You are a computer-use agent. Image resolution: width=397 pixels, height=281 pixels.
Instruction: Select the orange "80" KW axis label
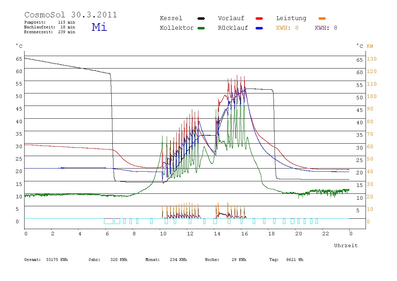370,121
